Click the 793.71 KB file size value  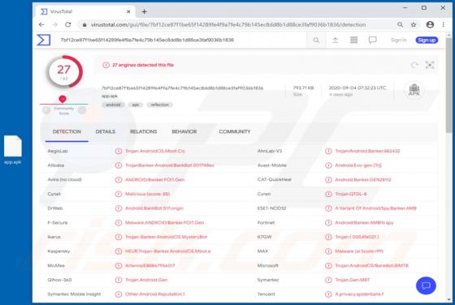[303, 88]
